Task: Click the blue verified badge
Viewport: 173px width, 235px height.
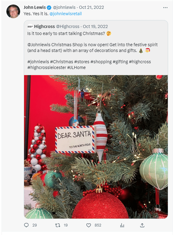Action: pyautogui.click(x=49, y=7)
